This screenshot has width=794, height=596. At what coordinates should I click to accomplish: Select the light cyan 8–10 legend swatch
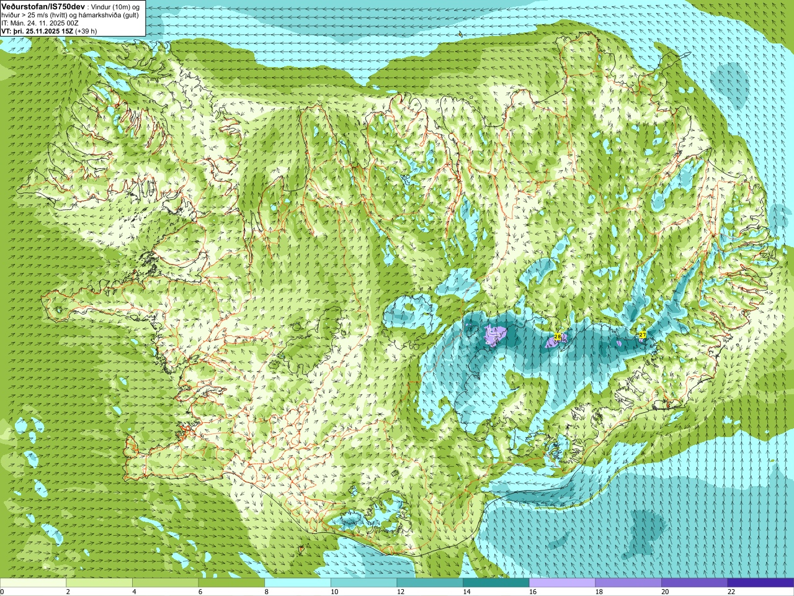298,583
